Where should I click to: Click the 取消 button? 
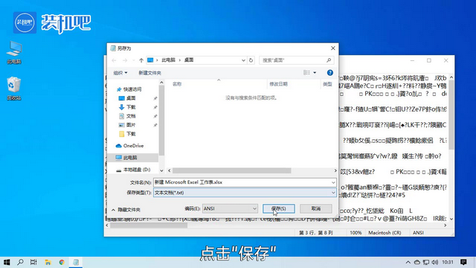pos(316,208)
